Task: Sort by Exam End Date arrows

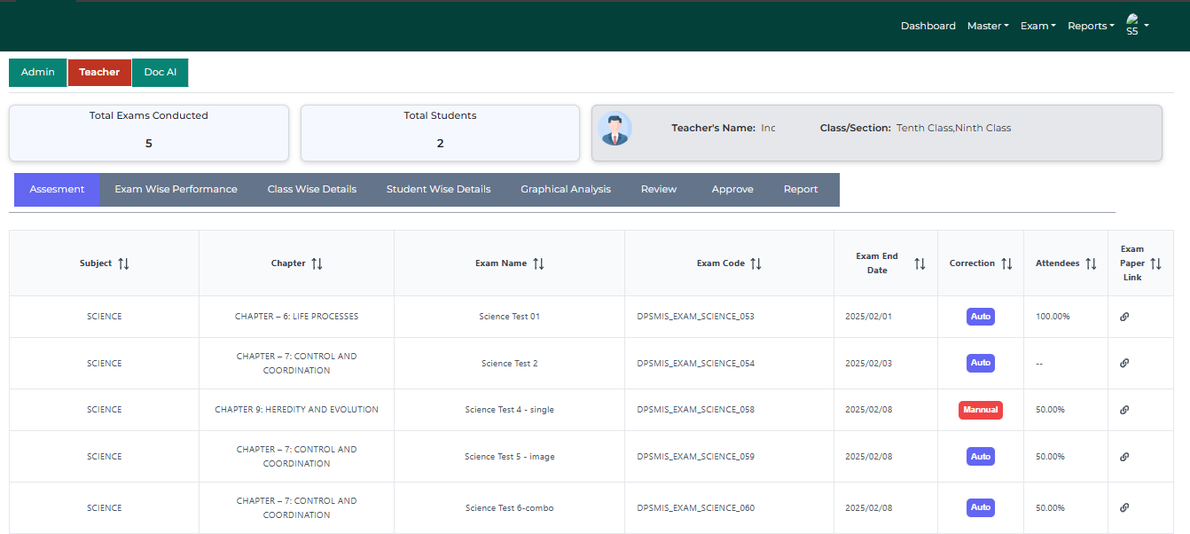Action: [920, 263]
